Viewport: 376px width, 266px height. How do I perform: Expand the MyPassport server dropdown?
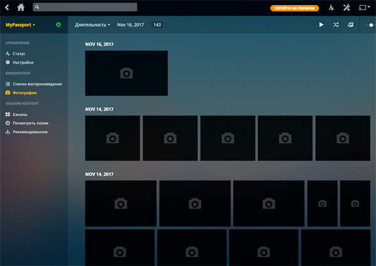point(21,25)
